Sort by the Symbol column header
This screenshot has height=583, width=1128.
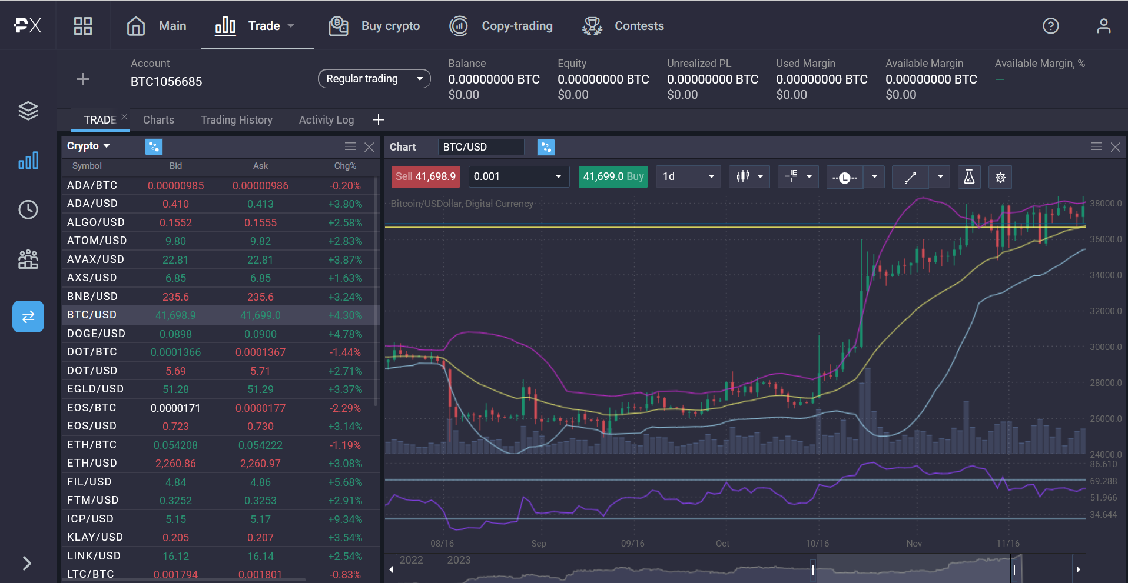click(x=87, y=166)
